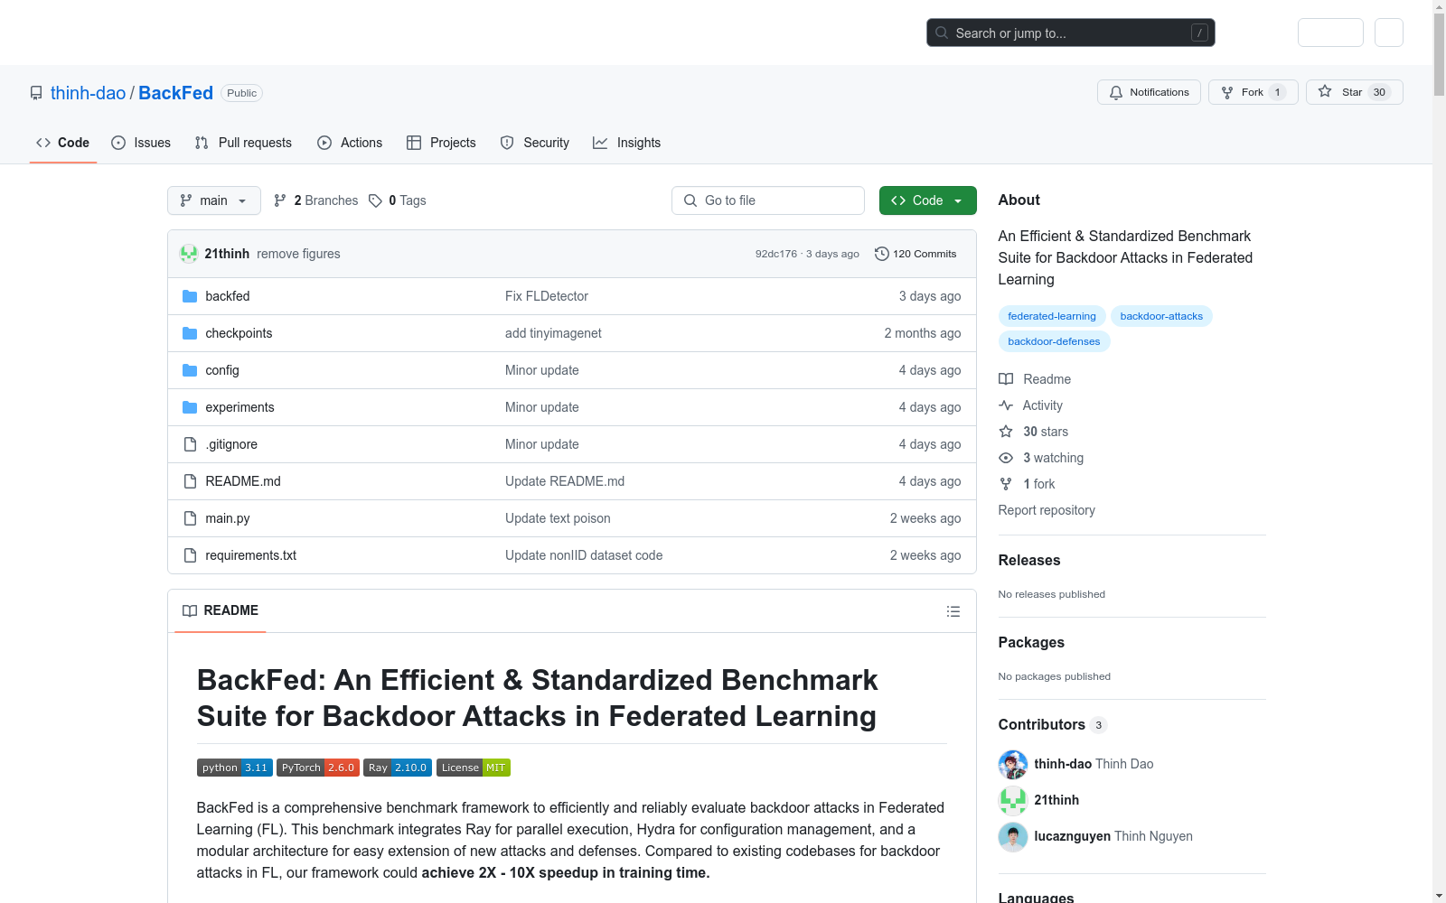Open the thinh-dao owner profile link
The height and width of the screenshot is (903, 1446).
pos(89,93)
